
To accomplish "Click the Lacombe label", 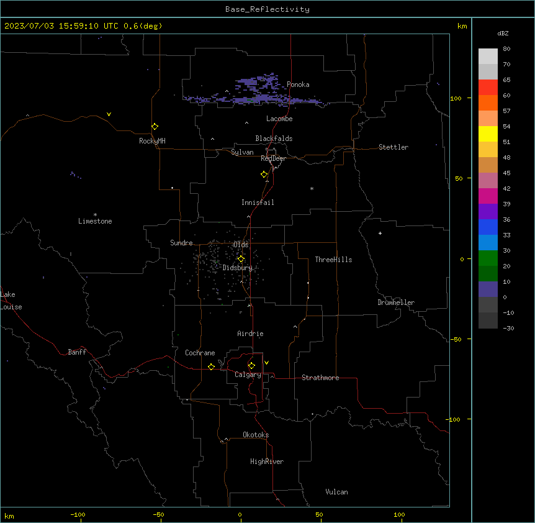I will 279,119.
